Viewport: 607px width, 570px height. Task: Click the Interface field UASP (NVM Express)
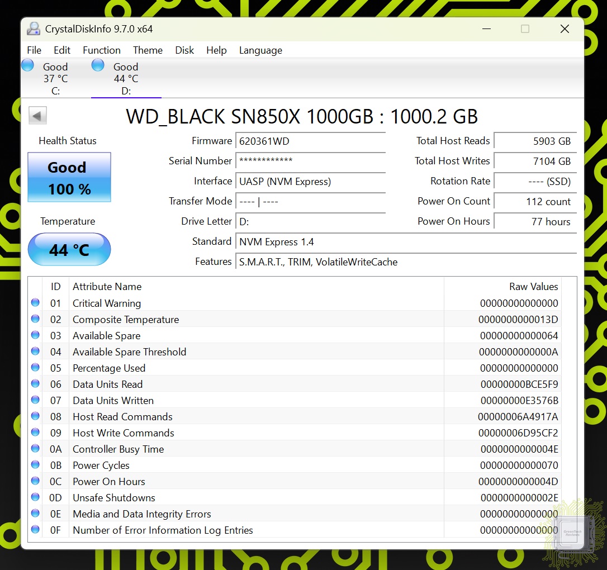coord(310,182)
